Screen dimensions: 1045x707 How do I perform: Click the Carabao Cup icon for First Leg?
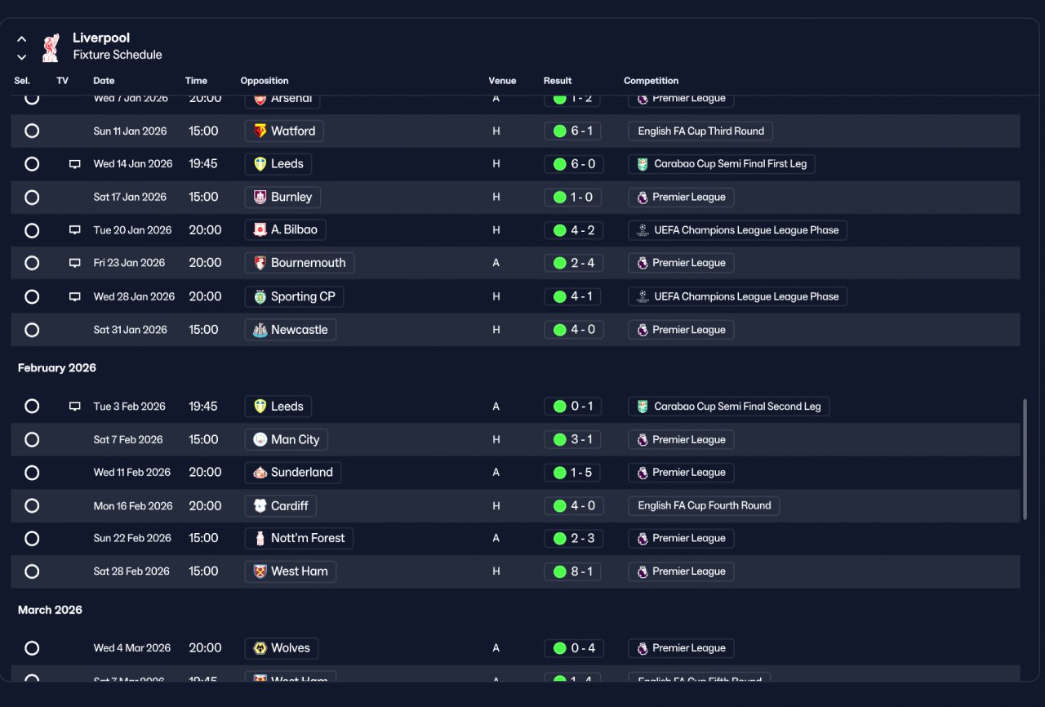[x=643, y=164]
